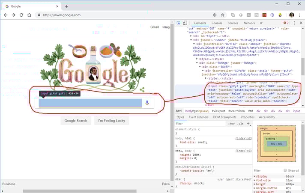Open the Business footer link
305x193 pixels.
(x=9, y=184)
